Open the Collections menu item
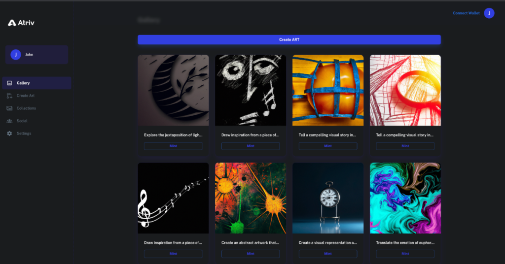 (26, 108)
